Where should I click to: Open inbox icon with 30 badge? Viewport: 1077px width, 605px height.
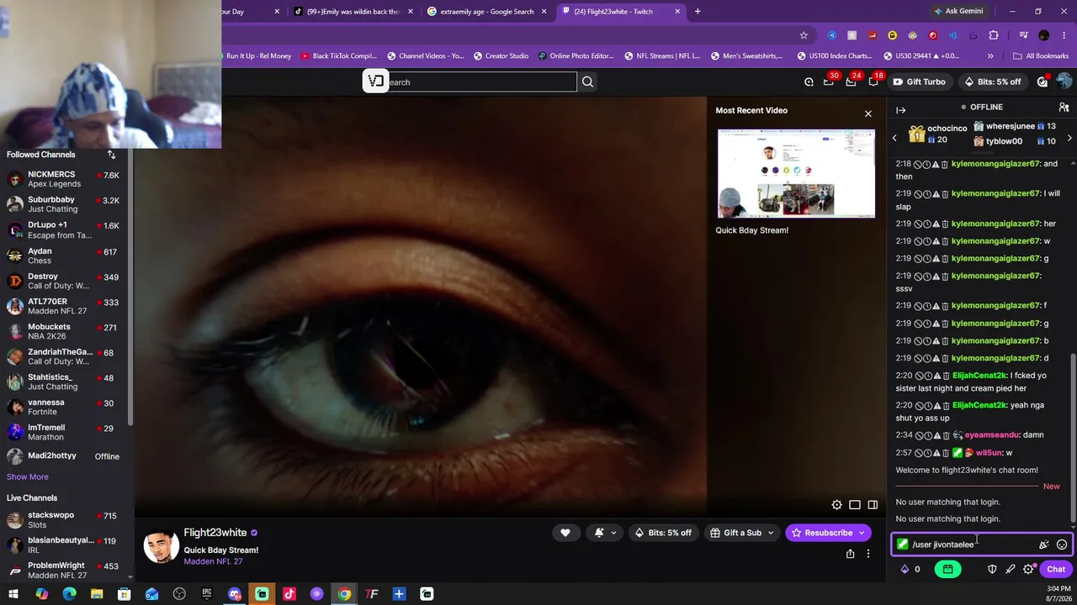pyautogui.click(x=829, y=82)
